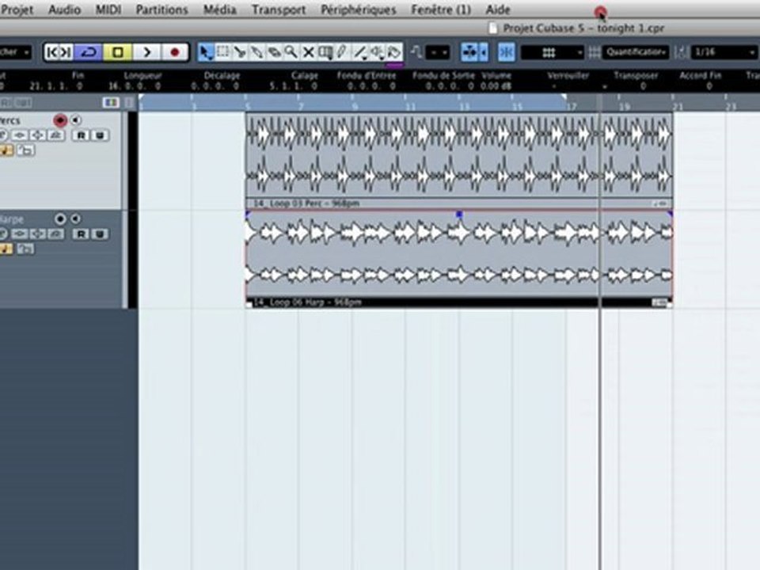Open the Autoscroll options arrow

[x=483, y=52]
